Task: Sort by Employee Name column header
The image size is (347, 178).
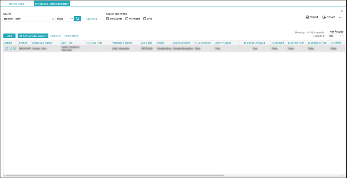Action: [x=42, y=43]
